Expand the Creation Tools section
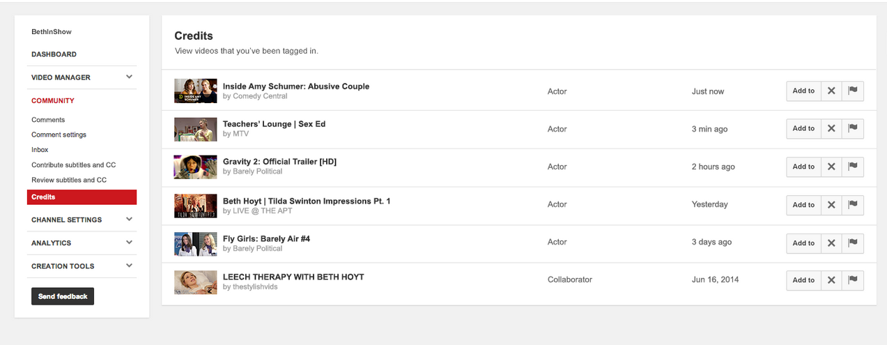 pyautogui.click(x=129, y=266)
